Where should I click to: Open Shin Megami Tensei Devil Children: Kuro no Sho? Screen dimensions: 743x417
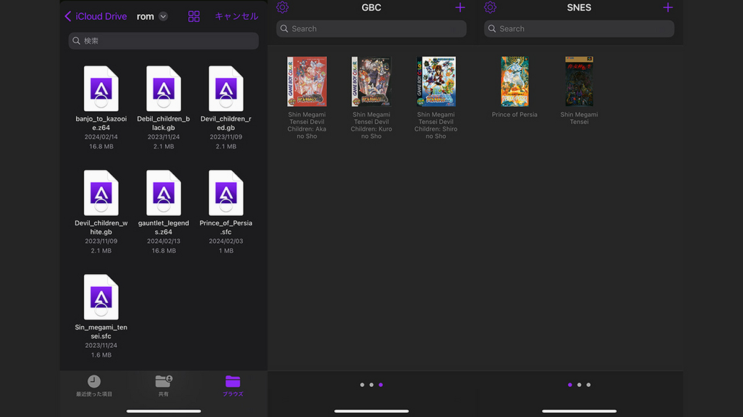(x=371, y=82)
